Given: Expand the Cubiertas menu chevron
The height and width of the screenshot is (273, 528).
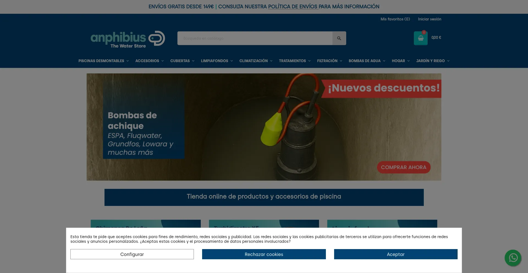Looking at the screenshot, I should click(193, 61).
